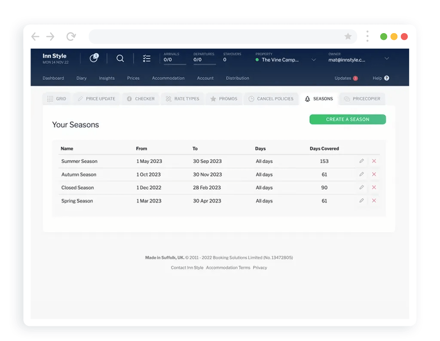Open the Accommodation Terms footer link
440x341 pixels.
coord(228,268)
